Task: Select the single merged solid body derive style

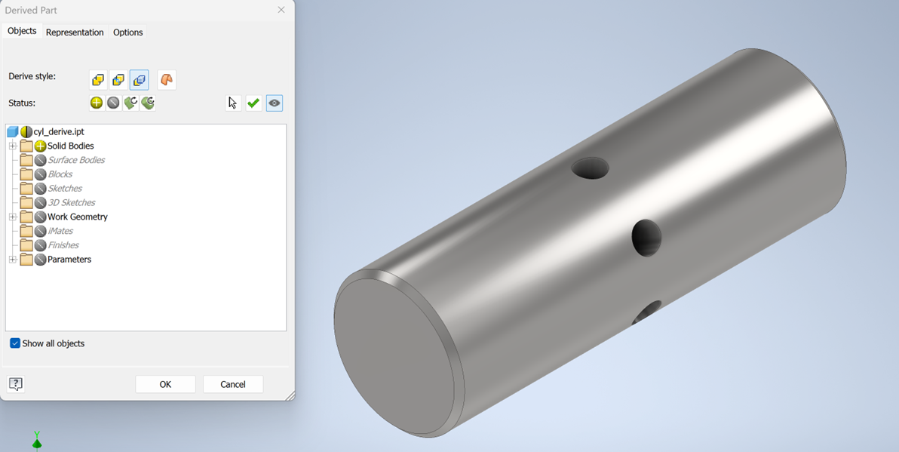Action: [x=98, y=80]
